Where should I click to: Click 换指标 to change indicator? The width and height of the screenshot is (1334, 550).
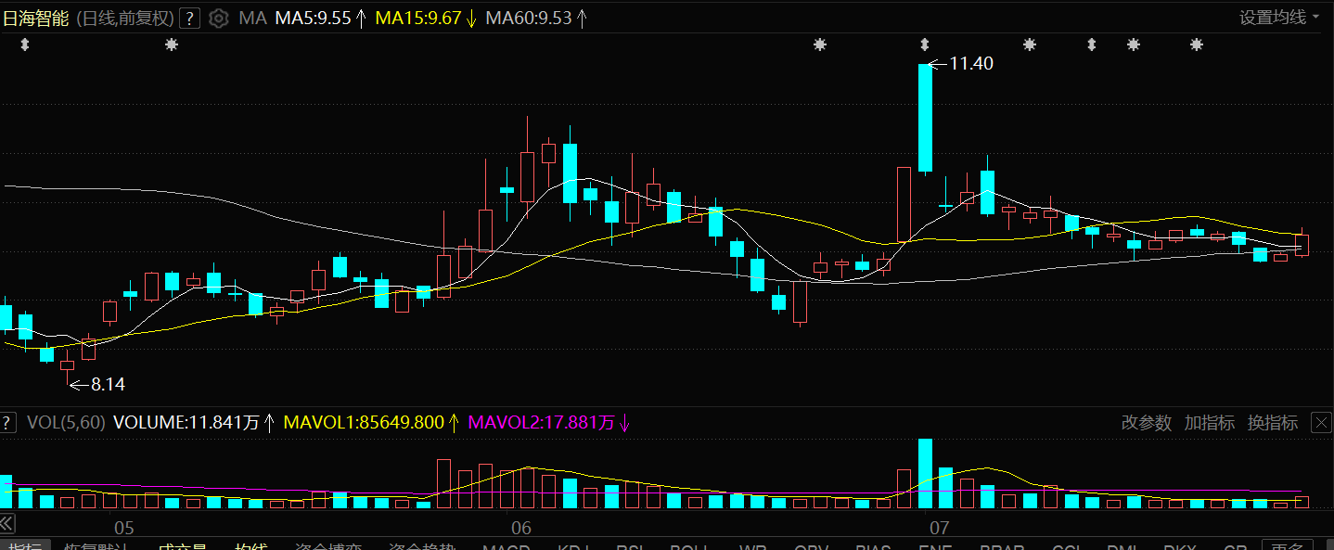pos(1273,423)
